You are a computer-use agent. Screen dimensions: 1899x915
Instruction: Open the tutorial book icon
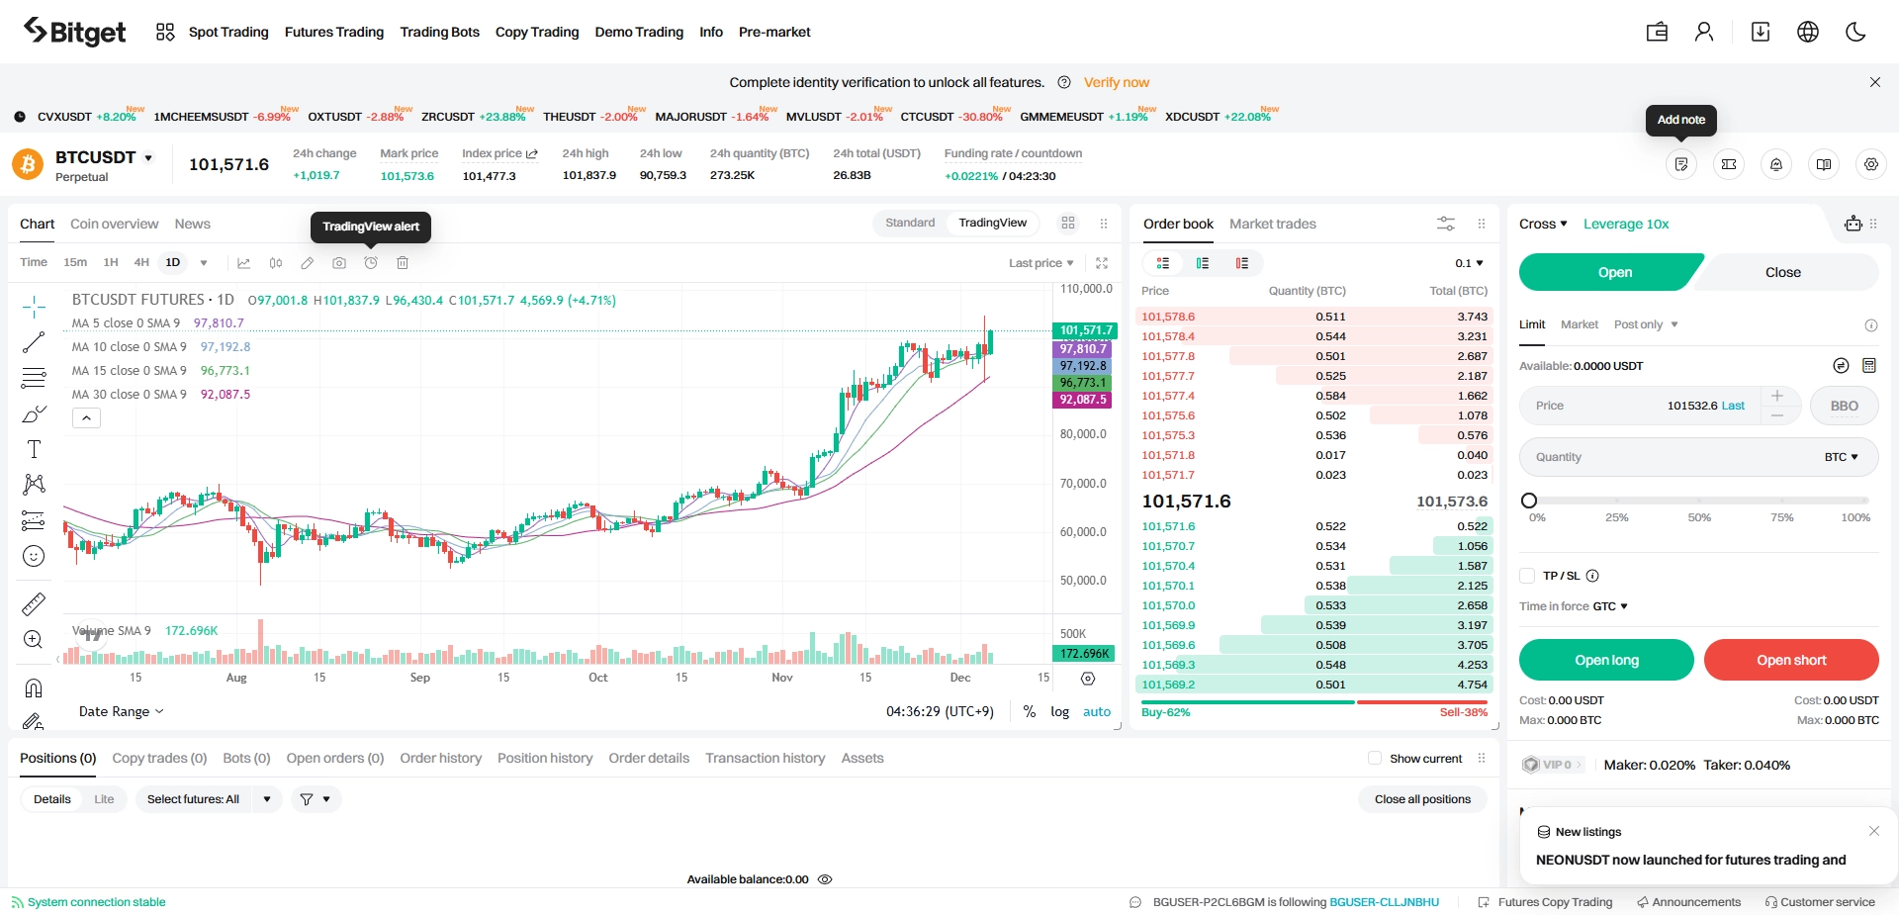click(x=1824, y=164)
